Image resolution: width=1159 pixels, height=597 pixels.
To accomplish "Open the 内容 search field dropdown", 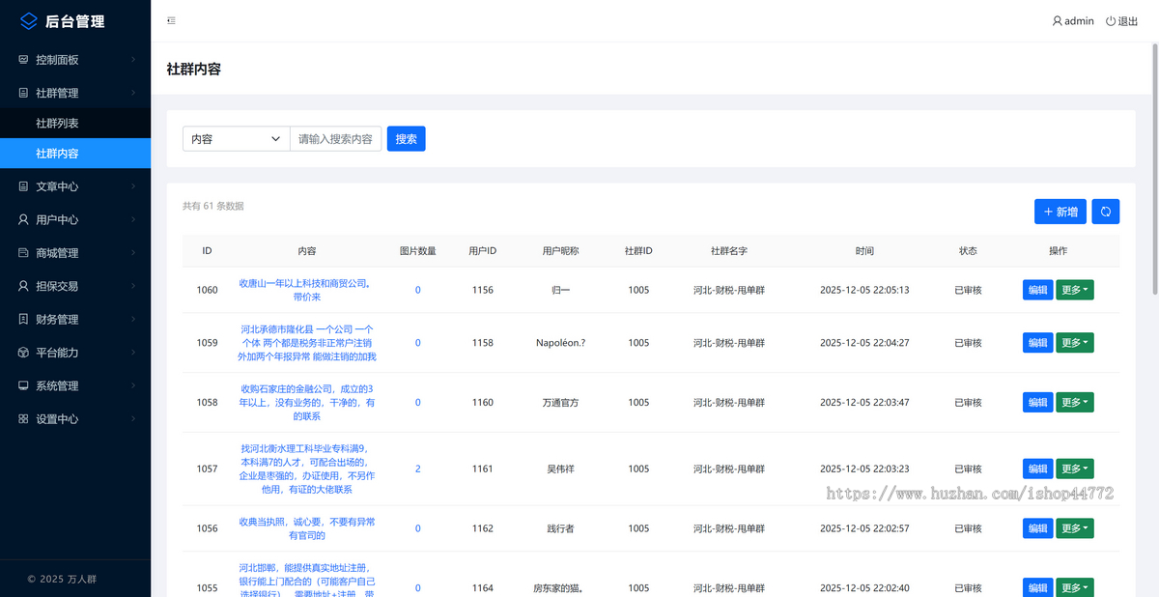I will 236,139.
